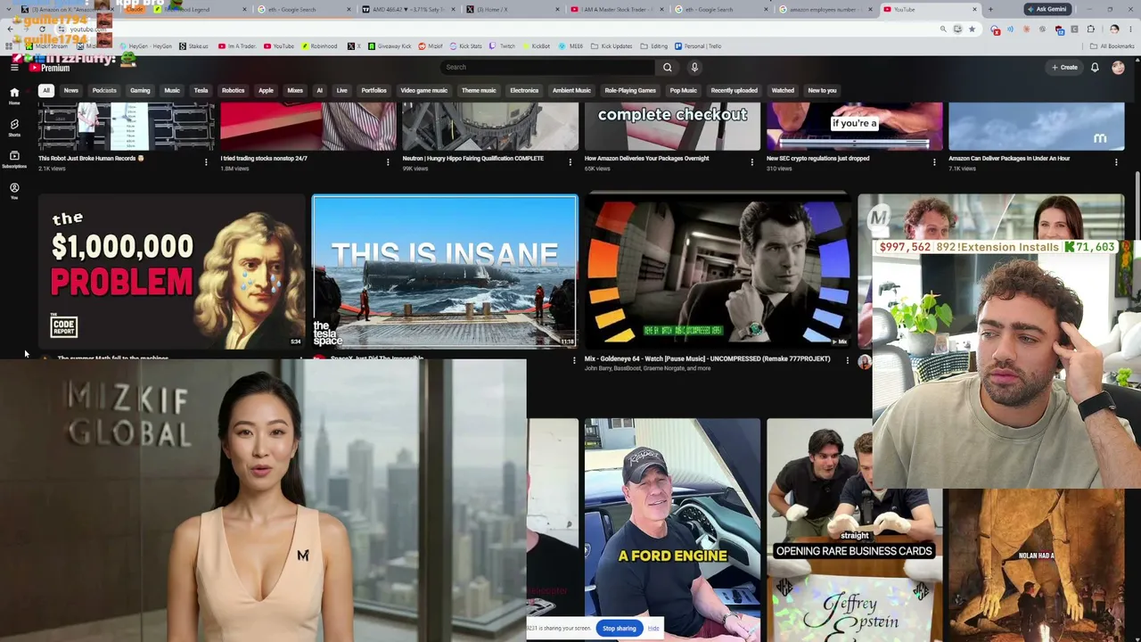The width and height of the screenshot is (1141, 642).
Task: Select the Recently uploaded chip
Action: (734, 90)
